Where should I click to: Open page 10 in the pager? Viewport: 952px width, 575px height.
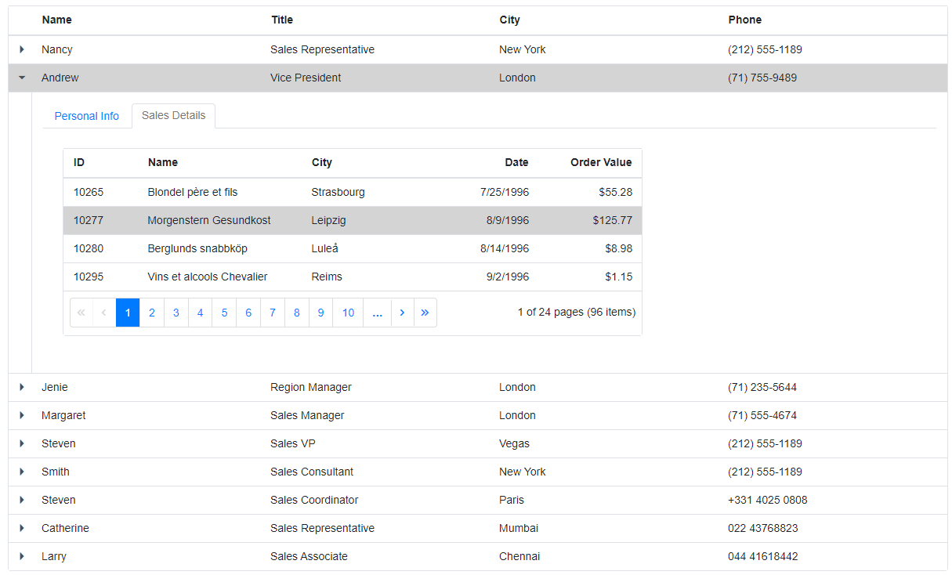pyautogui.click(x=348, y=313)
